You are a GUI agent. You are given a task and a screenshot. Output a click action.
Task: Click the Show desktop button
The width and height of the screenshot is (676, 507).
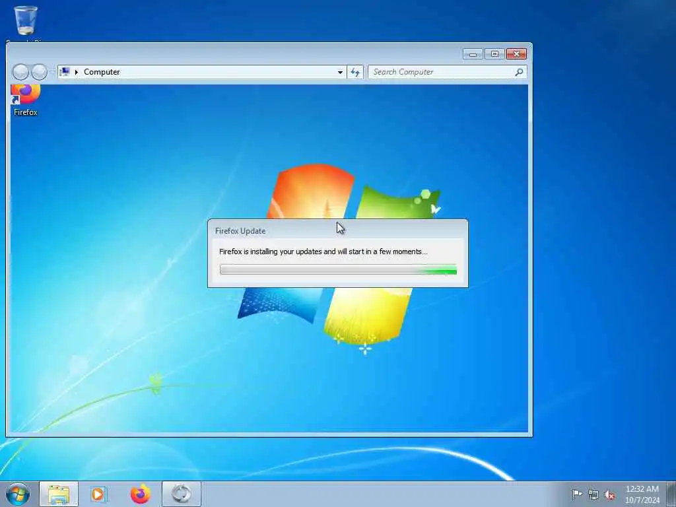click(671, 494)
